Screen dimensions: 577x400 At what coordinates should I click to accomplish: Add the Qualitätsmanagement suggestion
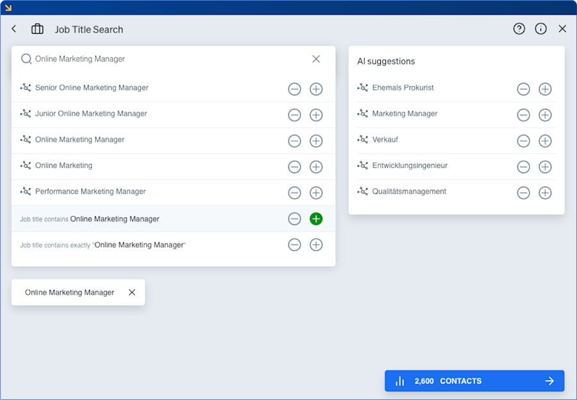[x=545, y=192]
